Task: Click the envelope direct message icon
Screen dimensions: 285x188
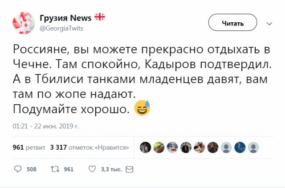Action: (130, 169)
